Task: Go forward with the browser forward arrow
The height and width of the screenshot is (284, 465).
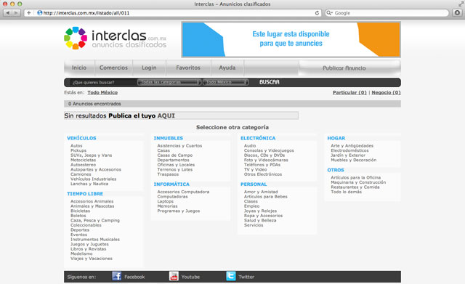Action: [x=16, y=13]
